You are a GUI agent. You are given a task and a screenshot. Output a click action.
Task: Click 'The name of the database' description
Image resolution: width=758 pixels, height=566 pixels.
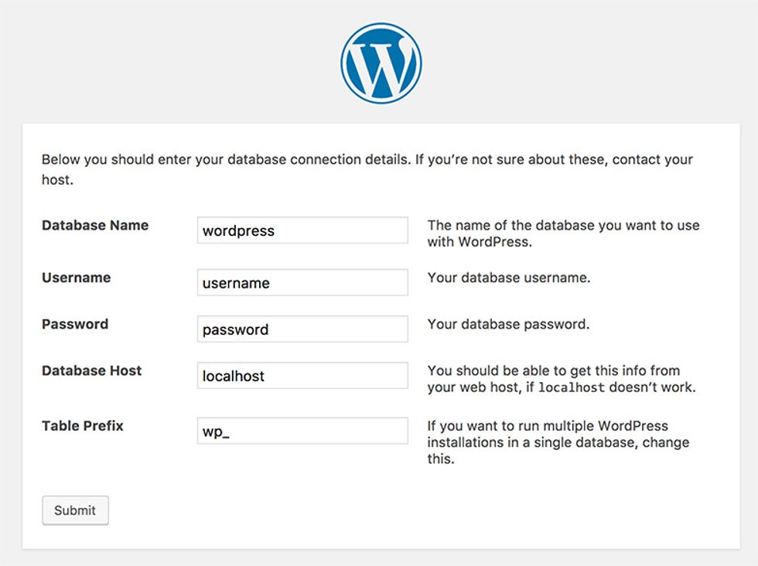point(563,234)
